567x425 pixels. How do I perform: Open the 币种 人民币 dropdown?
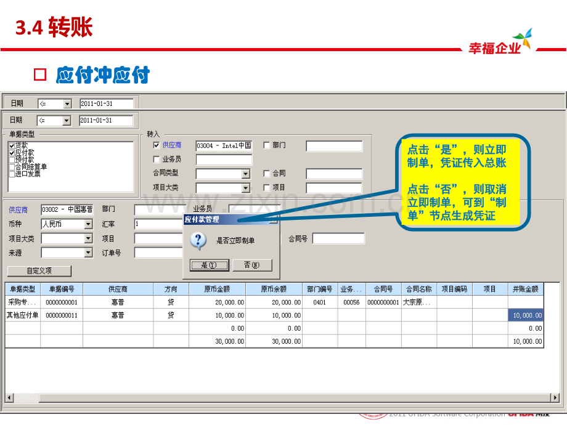point(88,224)
